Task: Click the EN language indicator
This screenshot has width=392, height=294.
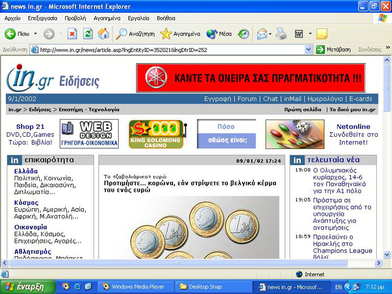Action: coord(338,287)
